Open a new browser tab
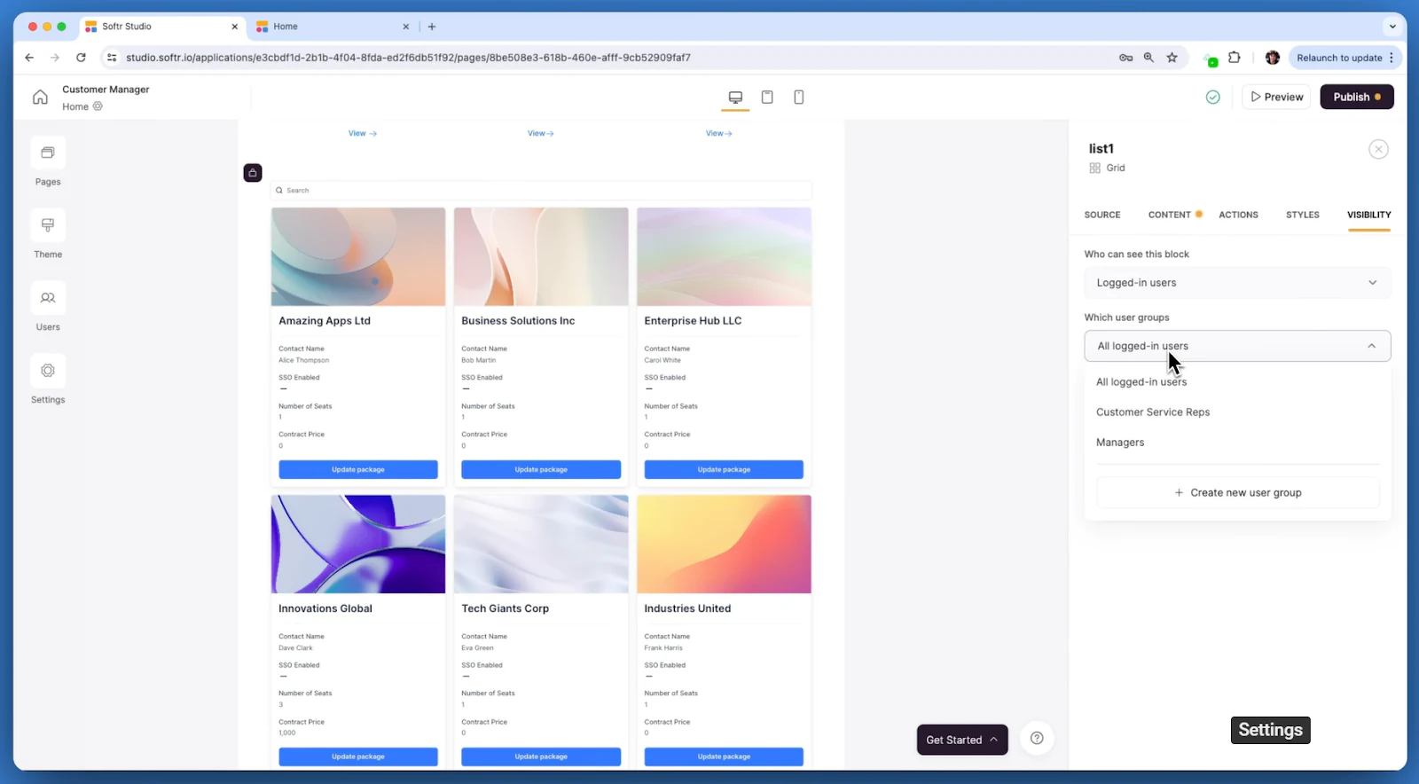Viewport: 1419px width, 784px height. pyautogui.click(x=432, y=27)
